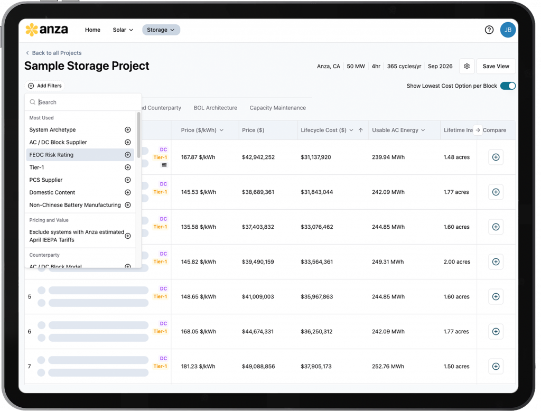The image size is (541, 411).
Task: Add the System Archetype filter with its plus icon
Action: pyautogui.click(x=127, y=130)
